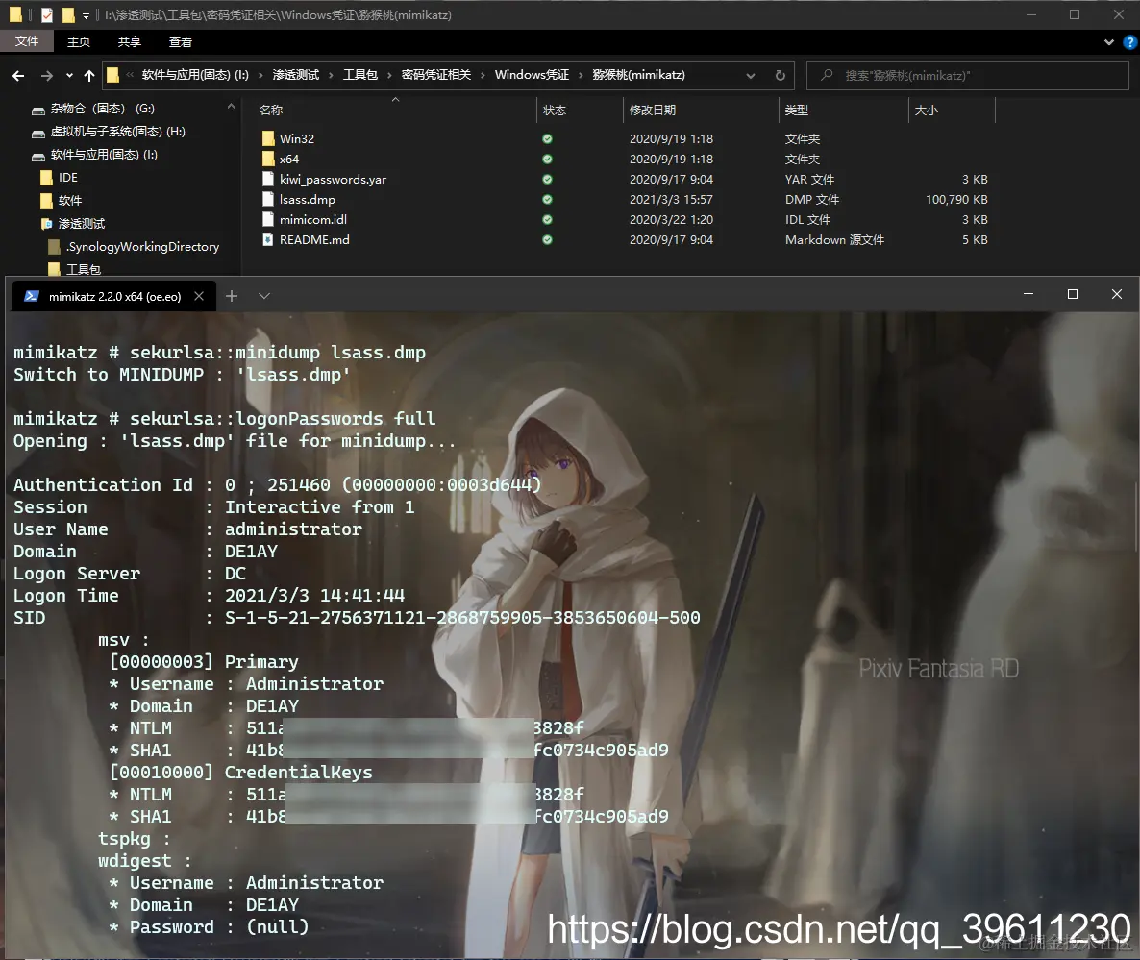
Task: Open a new terminal tab
Action: click(x=232, y=296)
